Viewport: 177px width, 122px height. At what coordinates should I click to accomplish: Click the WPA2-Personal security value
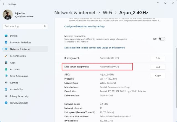click(x=108, y=83)
